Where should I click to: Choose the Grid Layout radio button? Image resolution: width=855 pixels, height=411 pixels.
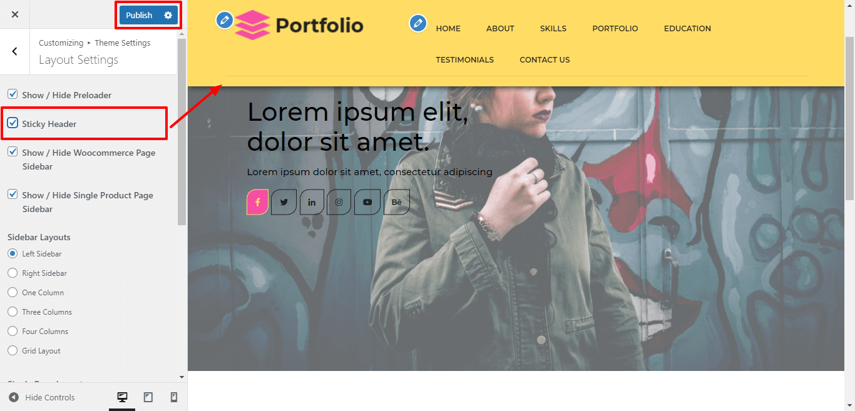click(13, 350)
